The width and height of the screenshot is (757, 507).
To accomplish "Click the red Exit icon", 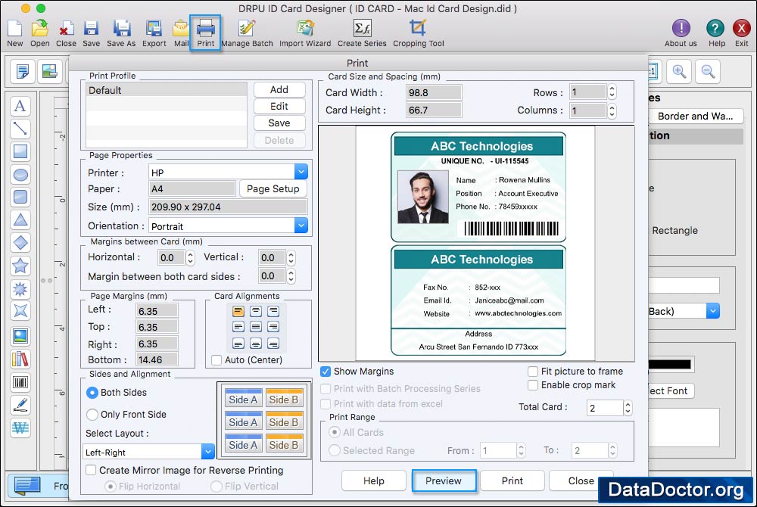I will tap(742, 33).
